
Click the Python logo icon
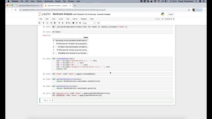pyautogui.click(x=163, y=14)
